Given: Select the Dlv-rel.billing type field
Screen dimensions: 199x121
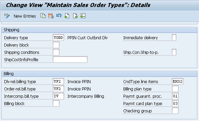Looking at the screenshot, I should tap(58, 81).
